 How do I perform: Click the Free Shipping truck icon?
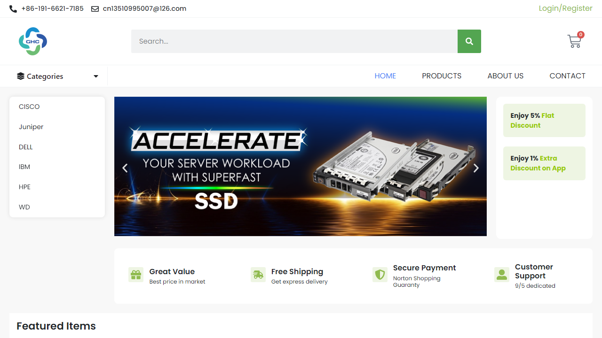pos(258,275)
